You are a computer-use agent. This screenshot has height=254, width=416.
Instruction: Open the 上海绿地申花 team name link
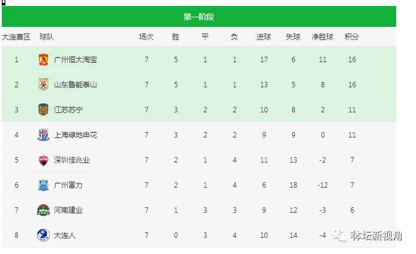point(76,135)
